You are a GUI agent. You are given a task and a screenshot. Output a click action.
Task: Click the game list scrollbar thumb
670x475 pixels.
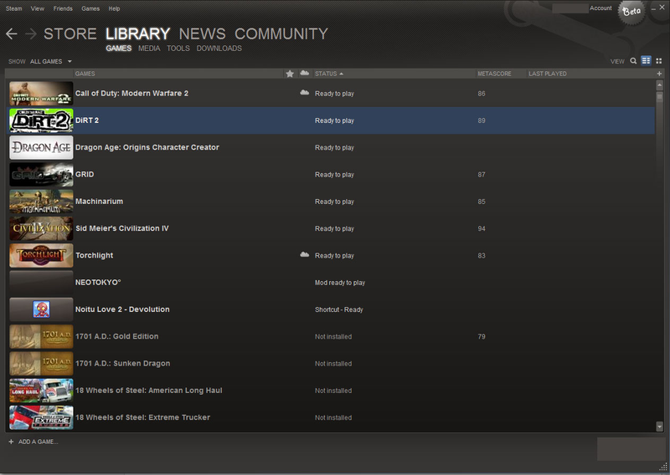[x=659, y=97]
